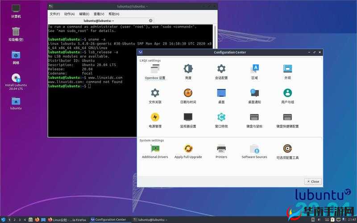This screenshot has width=357, height=223.
Task: Open Software Sources icon
Action: tap(254, 152)
